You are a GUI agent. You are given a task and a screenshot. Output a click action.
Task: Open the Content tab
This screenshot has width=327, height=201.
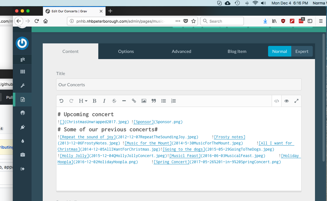[x=70, y=52]
